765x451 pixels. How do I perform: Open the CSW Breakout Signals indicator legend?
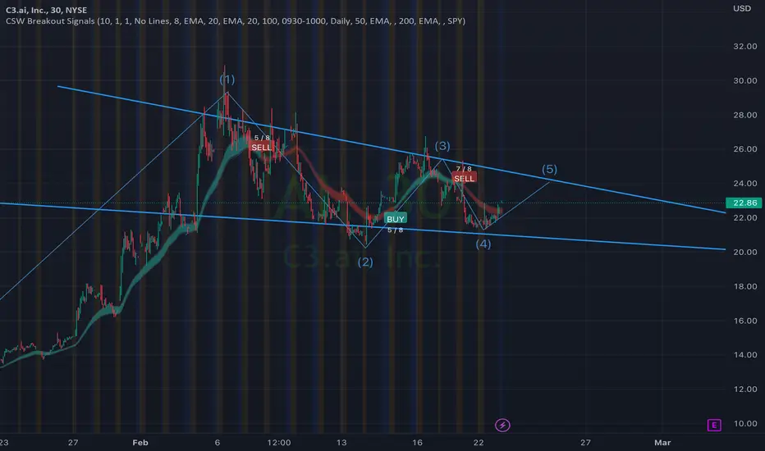(235, 21)
